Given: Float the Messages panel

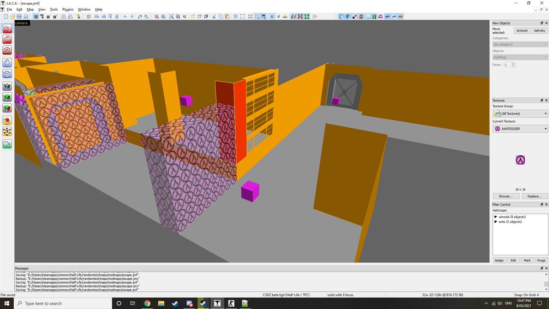Looking at the screenshot, I should 541,268.
